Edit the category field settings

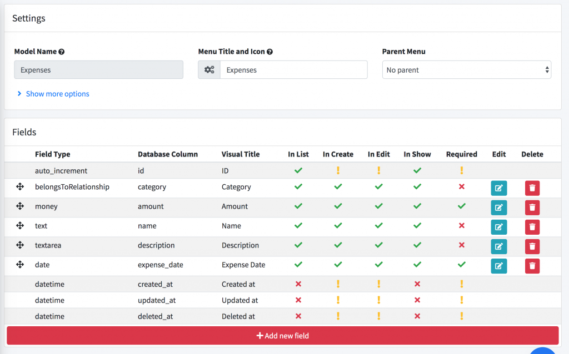pos(498,188)
